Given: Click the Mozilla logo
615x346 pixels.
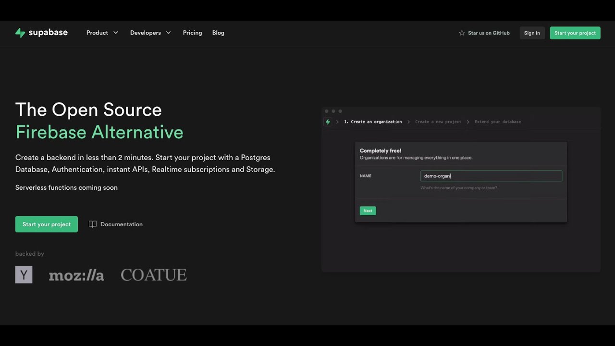Looking at the screenshot, I should click(76, 275).
